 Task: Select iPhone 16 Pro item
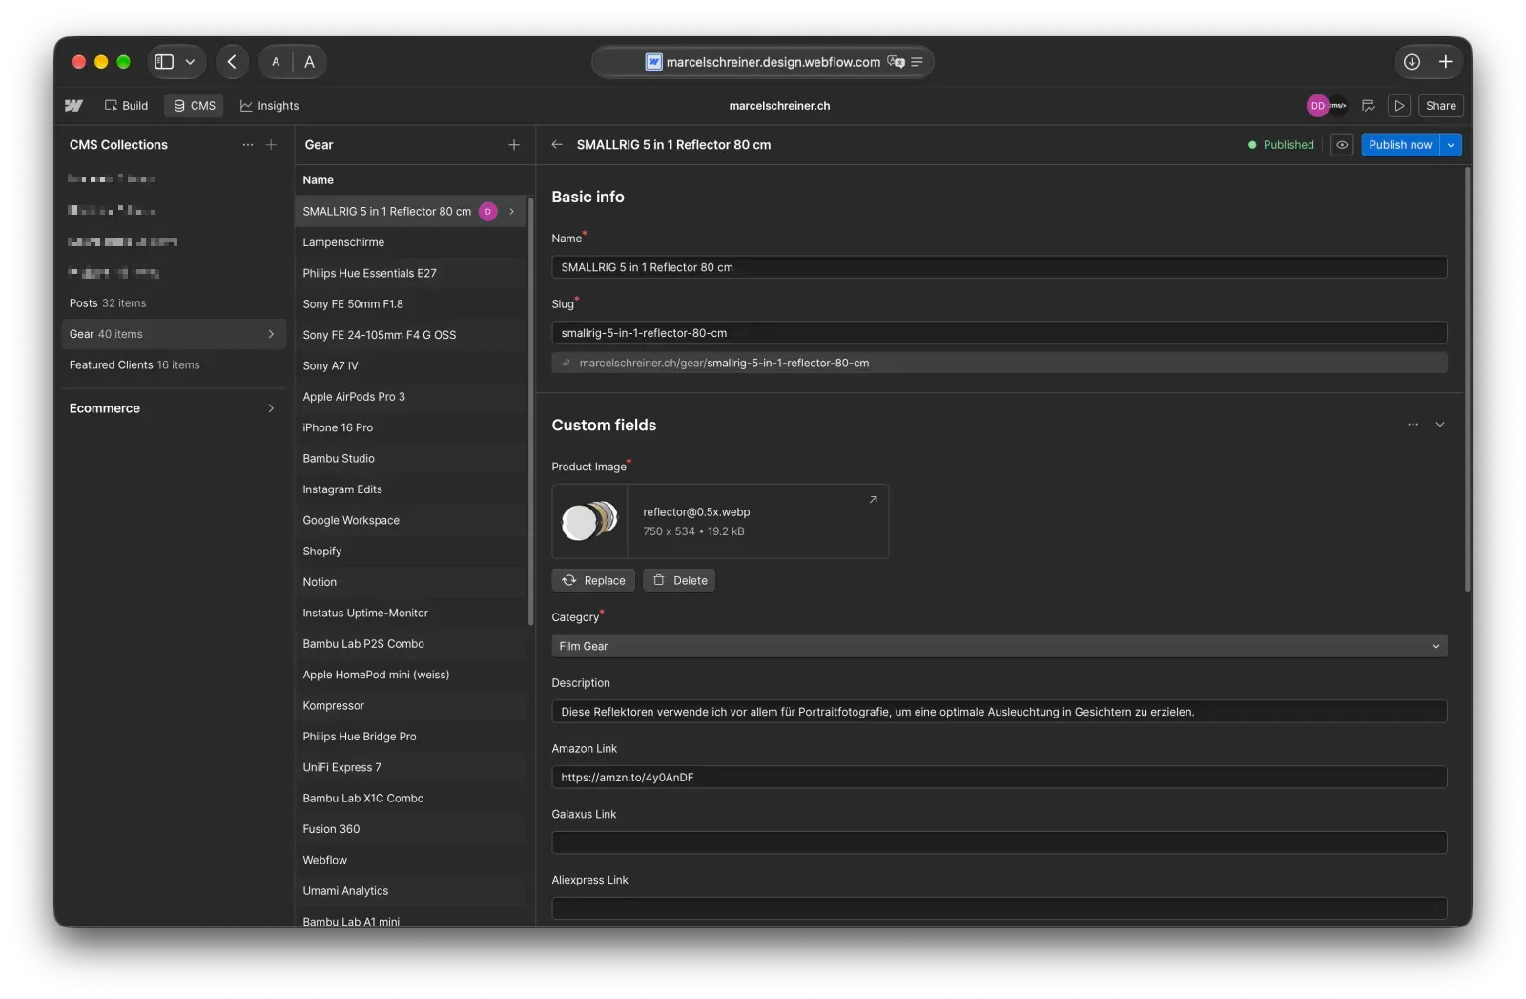[410, 427]
